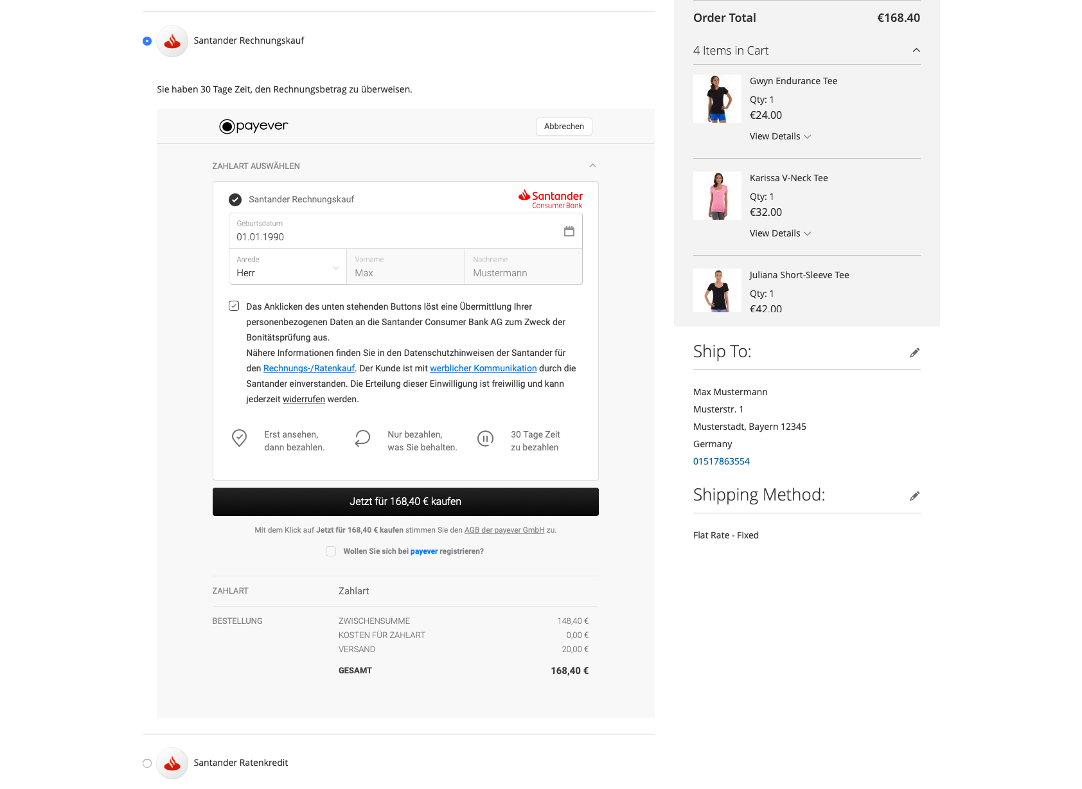Click the 'Flat Rate - Fixed' text
Viewport: 1082px width, 789px height.
click(726, 535)
